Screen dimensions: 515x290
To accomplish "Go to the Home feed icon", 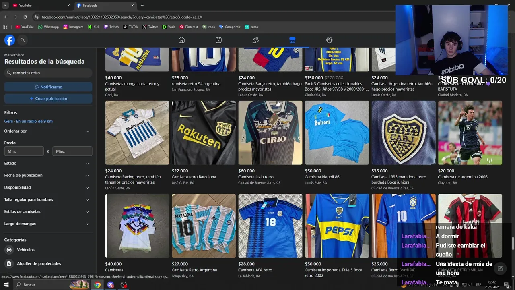I will click(181, 40).
